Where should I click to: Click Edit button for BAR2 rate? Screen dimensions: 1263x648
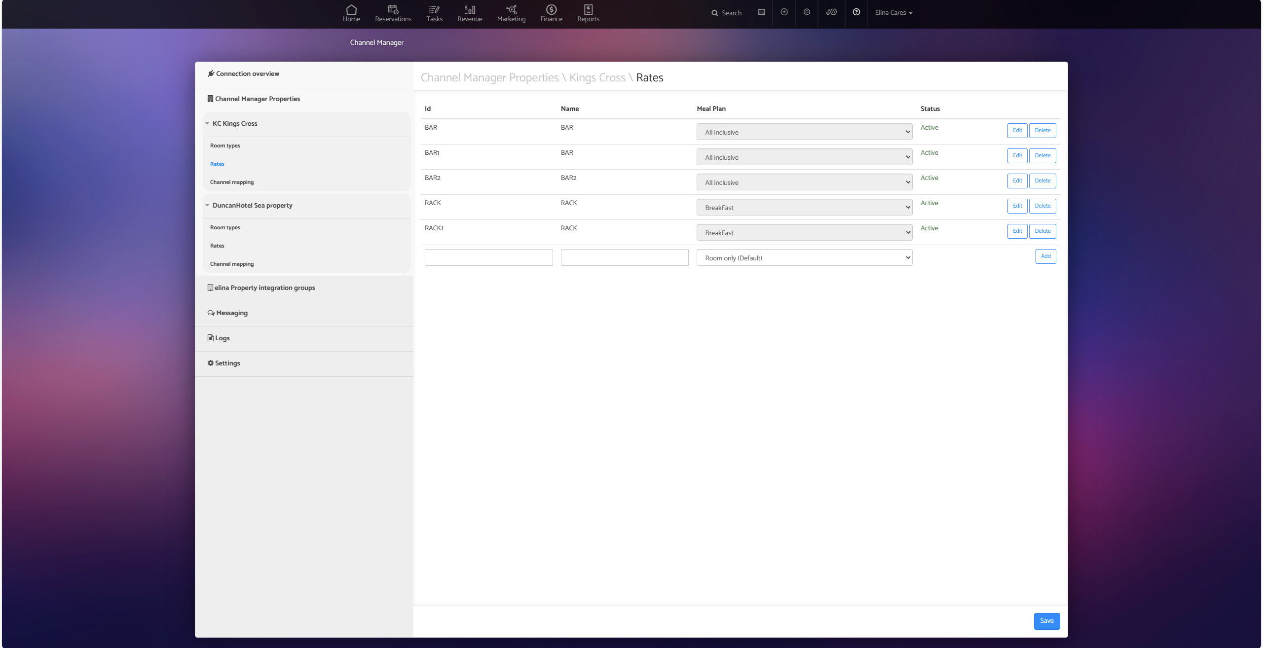tap(1017, 181)
